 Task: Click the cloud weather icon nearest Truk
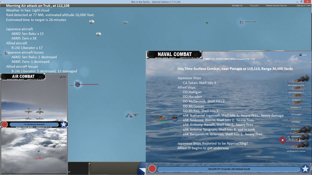click(98, 34)
